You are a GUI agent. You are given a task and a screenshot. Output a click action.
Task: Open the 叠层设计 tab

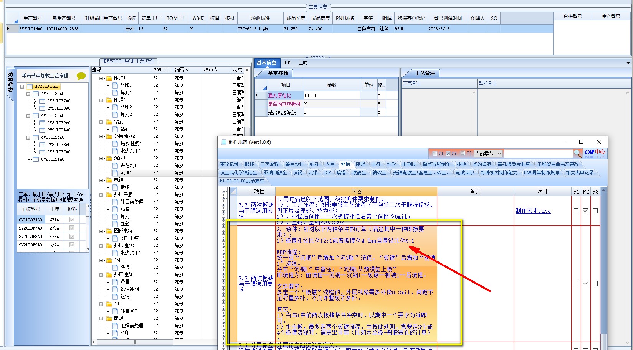click(294, 164)
